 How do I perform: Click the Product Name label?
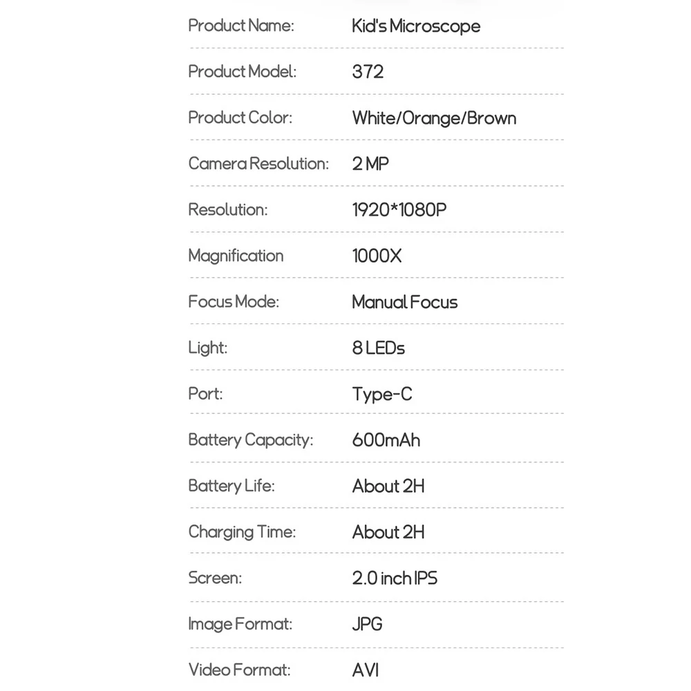coord(241,26)
